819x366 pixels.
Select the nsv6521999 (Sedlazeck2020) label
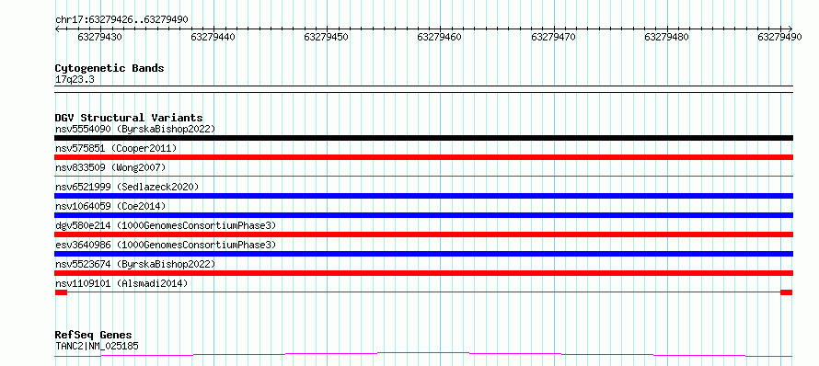[127, 187]
